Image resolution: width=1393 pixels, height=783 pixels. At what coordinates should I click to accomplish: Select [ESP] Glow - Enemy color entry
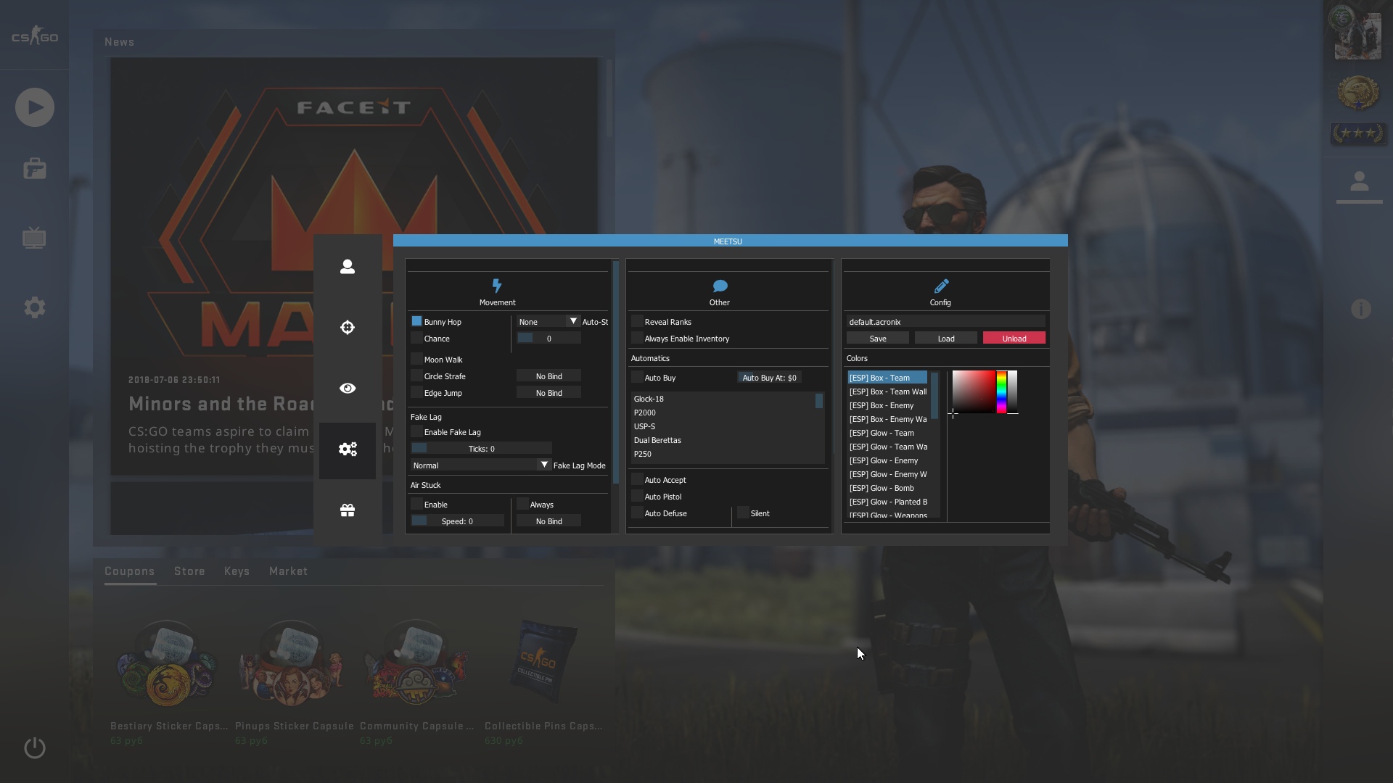[x=884, y=460]
